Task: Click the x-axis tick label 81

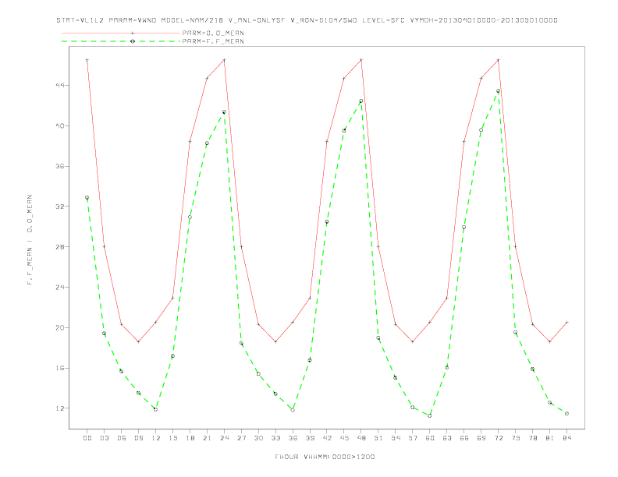Action: (x=550, y=438)
